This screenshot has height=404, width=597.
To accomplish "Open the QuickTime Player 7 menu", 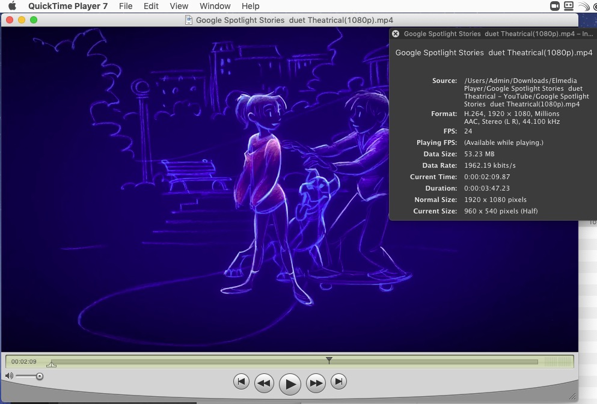I will [68, 6].
